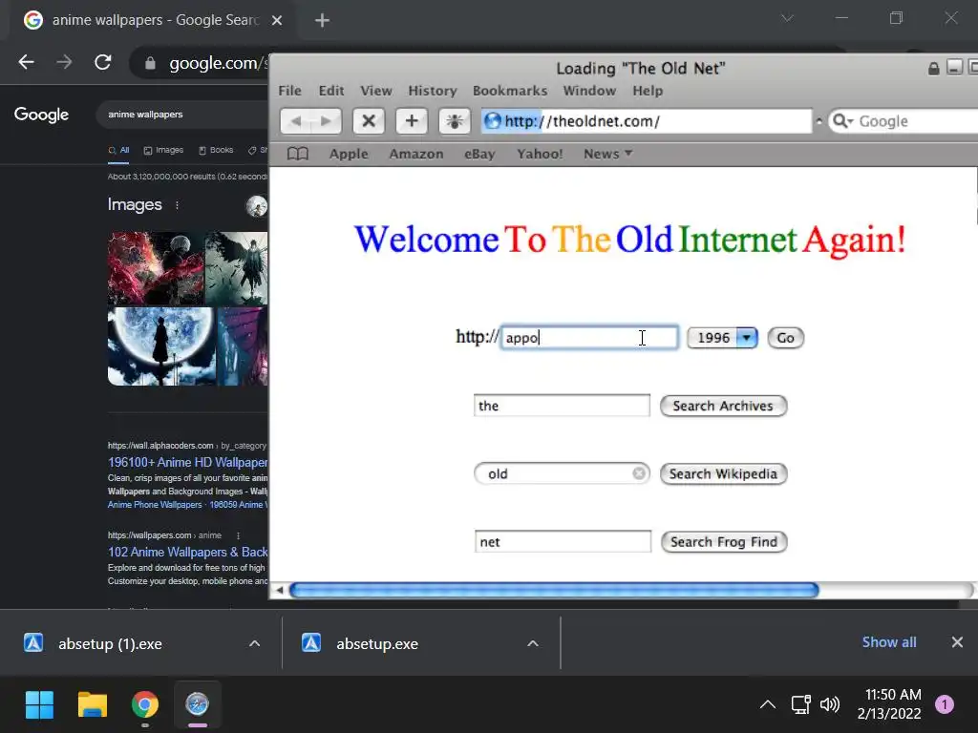This screenshot has width=978, height=733.
Task: Close the anime wallpapers Chrome tab
Action: pos(277,21)
